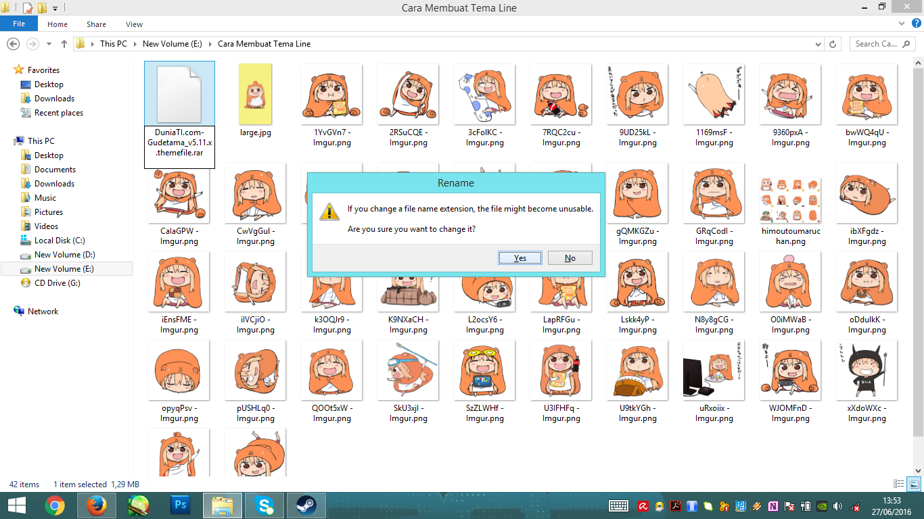Image resolution: width=924 pixels, height=519 pixels.
Task: Open the File ribbon tab
Action: [19, 24]
